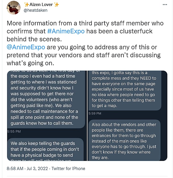Image resolution: width=173 pixels, height=178 pixels.
Task: Click the 5:55 PM message timestamp
Action: (x=14, y=131)
